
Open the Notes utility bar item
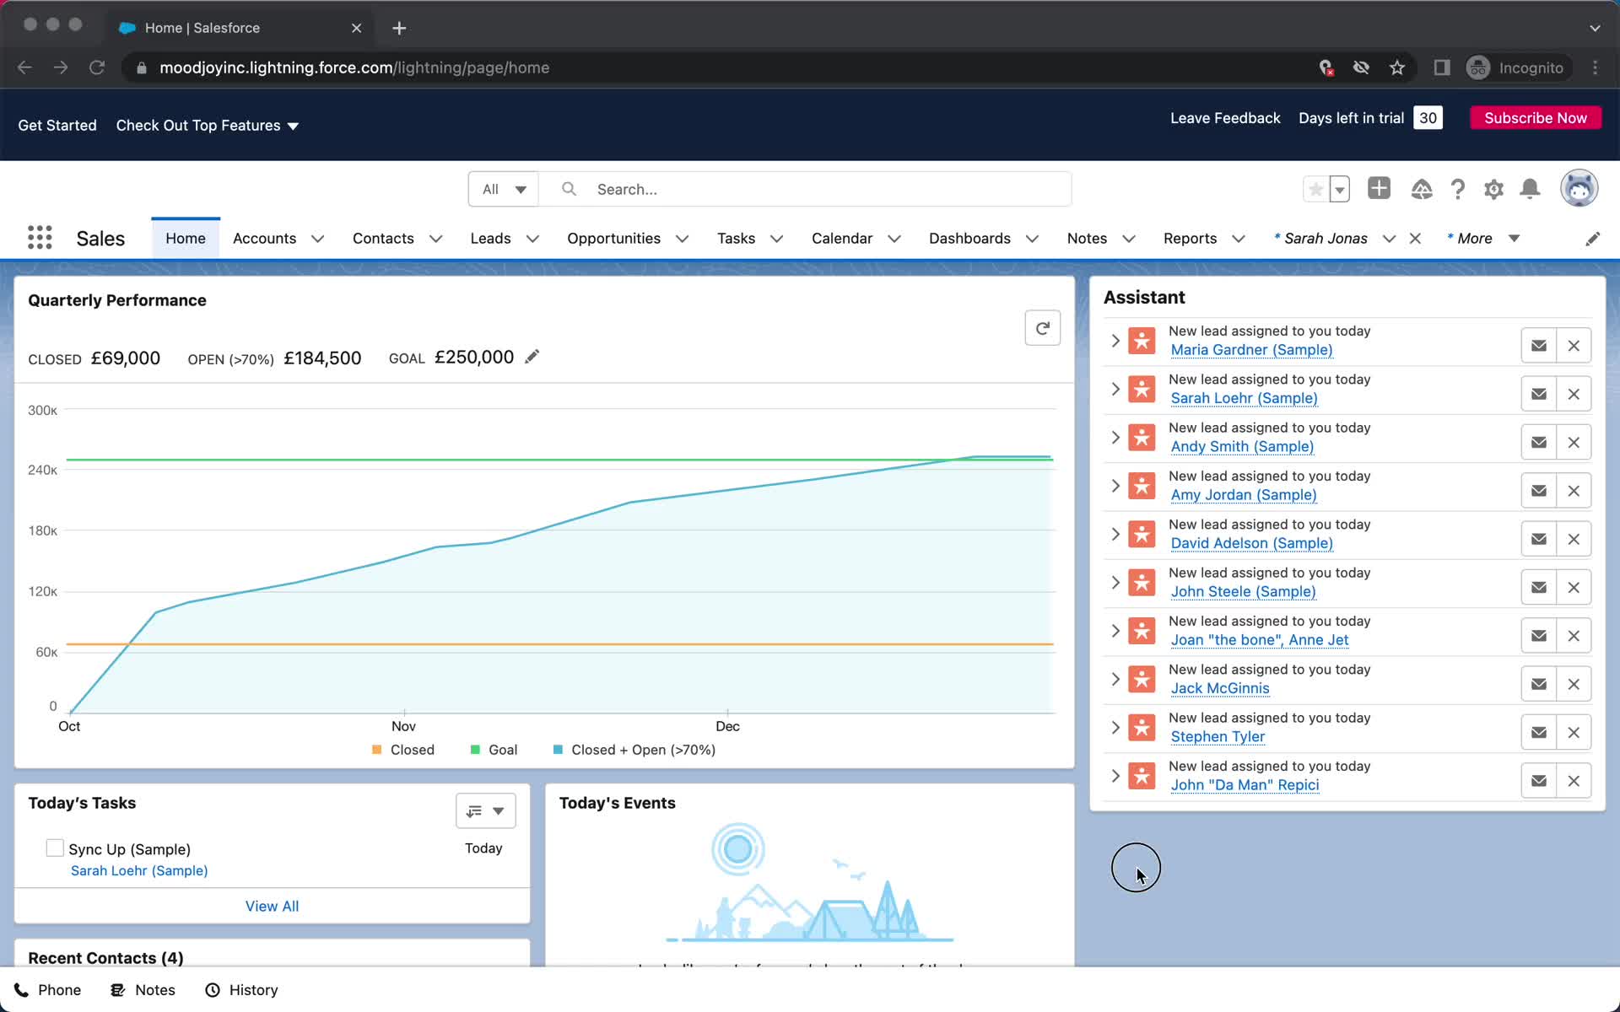[x=143, y=990]
